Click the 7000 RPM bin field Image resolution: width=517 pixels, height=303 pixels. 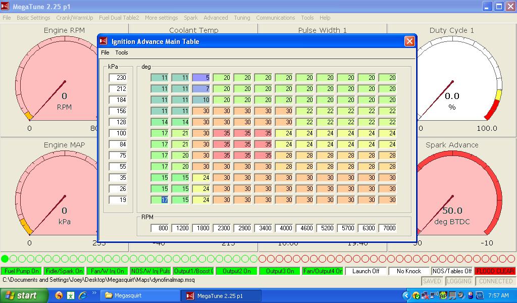[387, 228]
